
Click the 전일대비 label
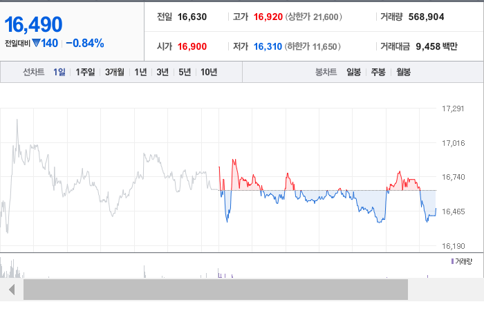(x=17, y=43)
